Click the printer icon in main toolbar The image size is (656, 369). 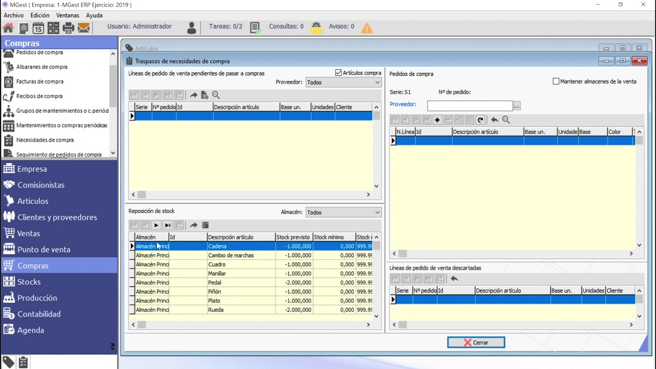(68, 28)
